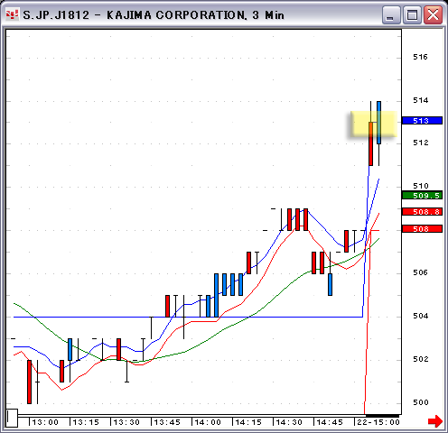This screenshot has height=433, width=448.
Task: Select the red 508.8 indicator label
Action: coord(422,212)
